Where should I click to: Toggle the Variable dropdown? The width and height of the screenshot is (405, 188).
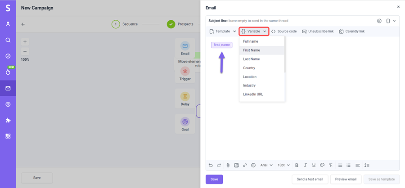[x=254, y=31]
